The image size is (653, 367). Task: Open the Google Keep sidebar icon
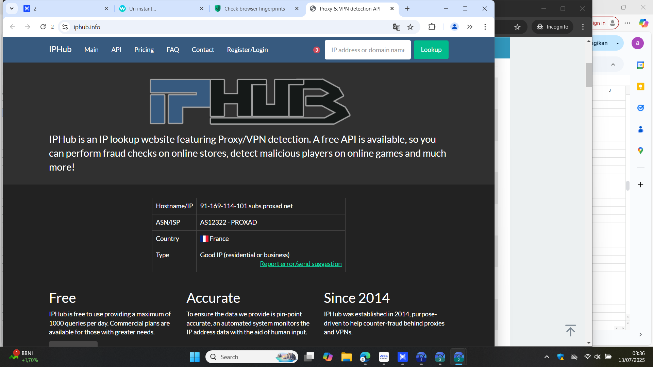point(640,87)
